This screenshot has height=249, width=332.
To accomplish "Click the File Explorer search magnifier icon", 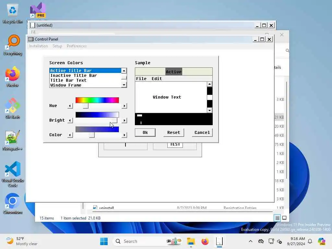I will coord(287,50).
